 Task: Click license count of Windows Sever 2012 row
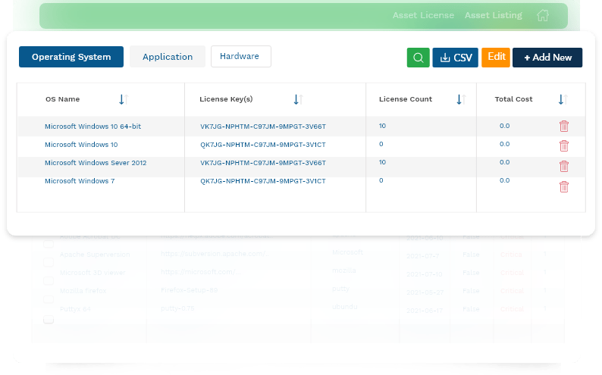coord(382,162)
